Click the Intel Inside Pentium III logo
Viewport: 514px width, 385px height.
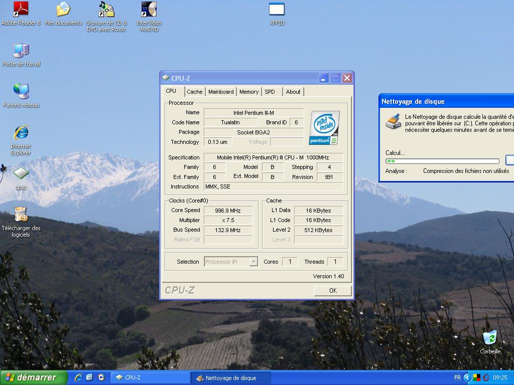[x=324, y=128]
